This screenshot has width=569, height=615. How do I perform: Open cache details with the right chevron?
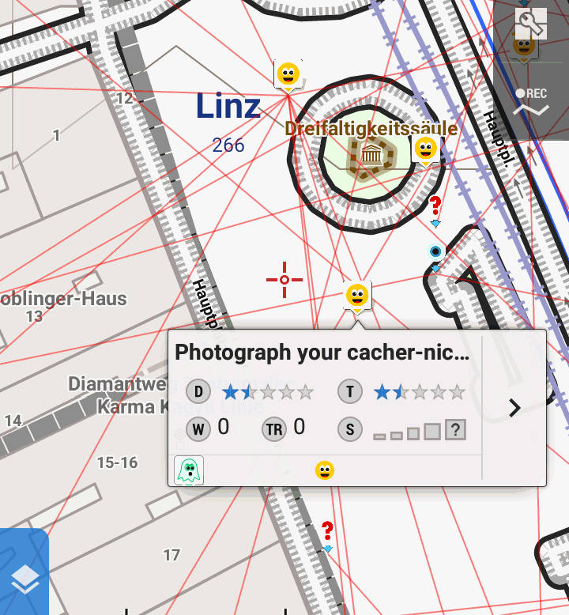coord(514,409)
